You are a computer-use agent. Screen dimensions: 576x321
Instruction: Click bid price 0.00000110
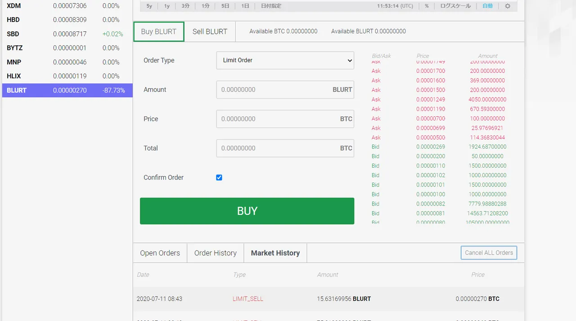point(431,166)
